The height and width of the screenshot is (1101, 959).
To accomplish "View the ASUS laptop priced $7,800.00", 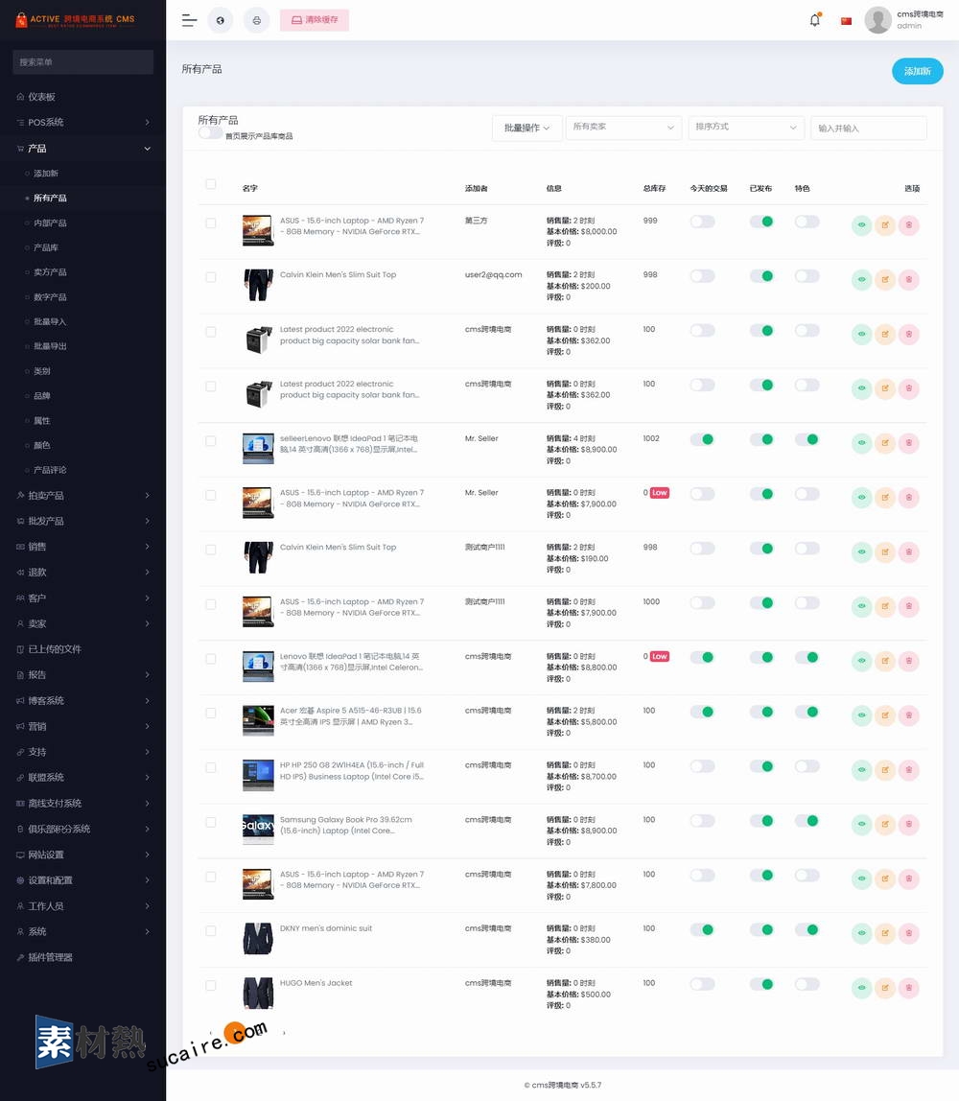I will (861, 878).
